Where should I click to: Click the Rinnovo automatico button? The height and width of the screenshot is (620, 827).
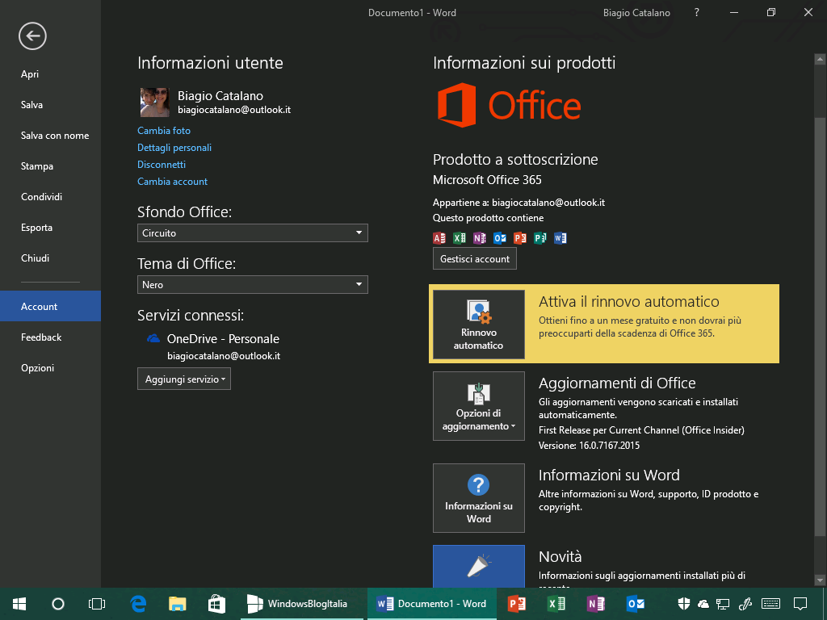pos(479,325)
